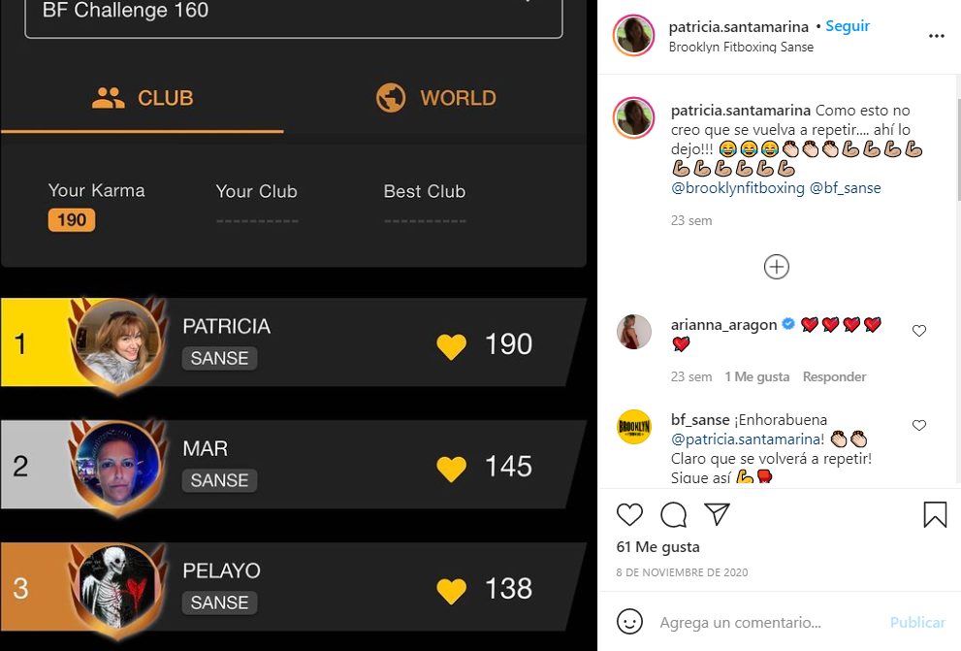Open the emoji picker smiley icon
Viewport: 961px width, 651px height.
pyautogui.click(x=629, y=622)
